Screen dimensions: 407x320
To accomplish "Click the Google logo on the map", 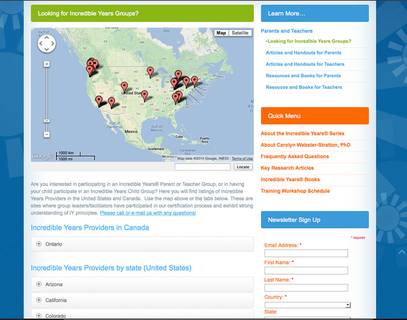I will 43,156.
